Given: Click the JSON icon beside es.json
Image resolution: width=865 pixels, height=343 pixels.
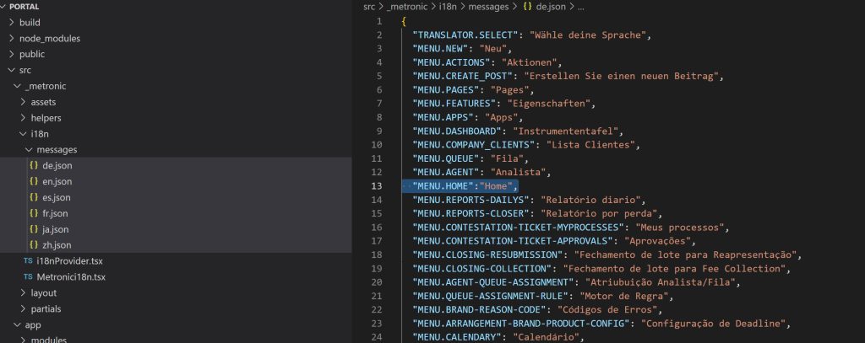Looking at the screenshot, I should [34, 197].
